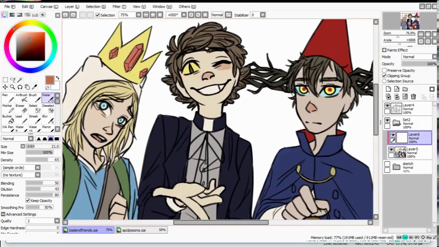Activate the Move tool
The image size is (439, 247).
[x=5, y=87]
